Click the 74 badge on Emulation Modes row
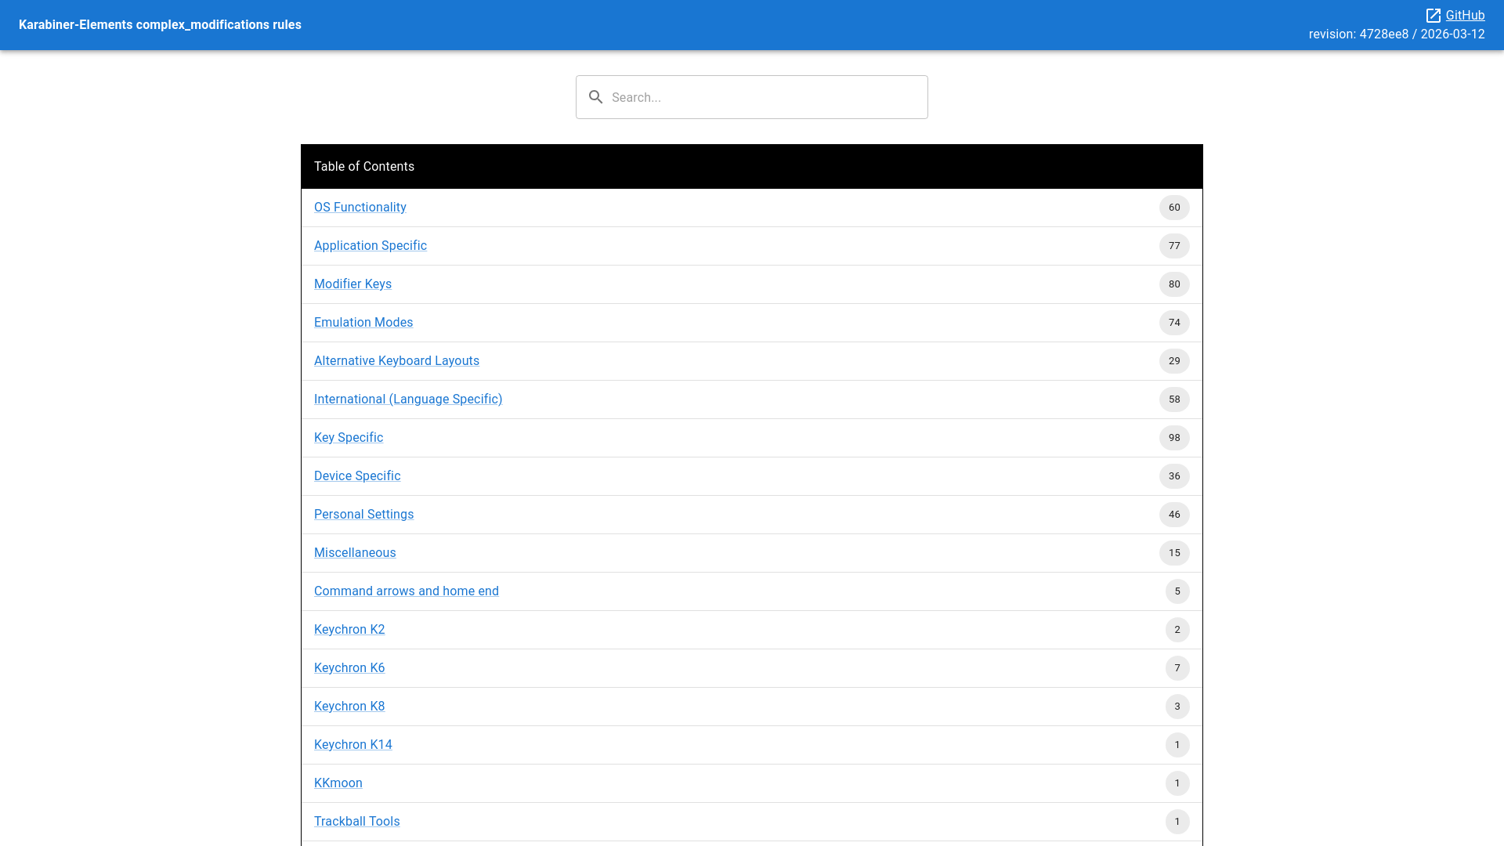1504x846 pixels. pos(1174,323)
